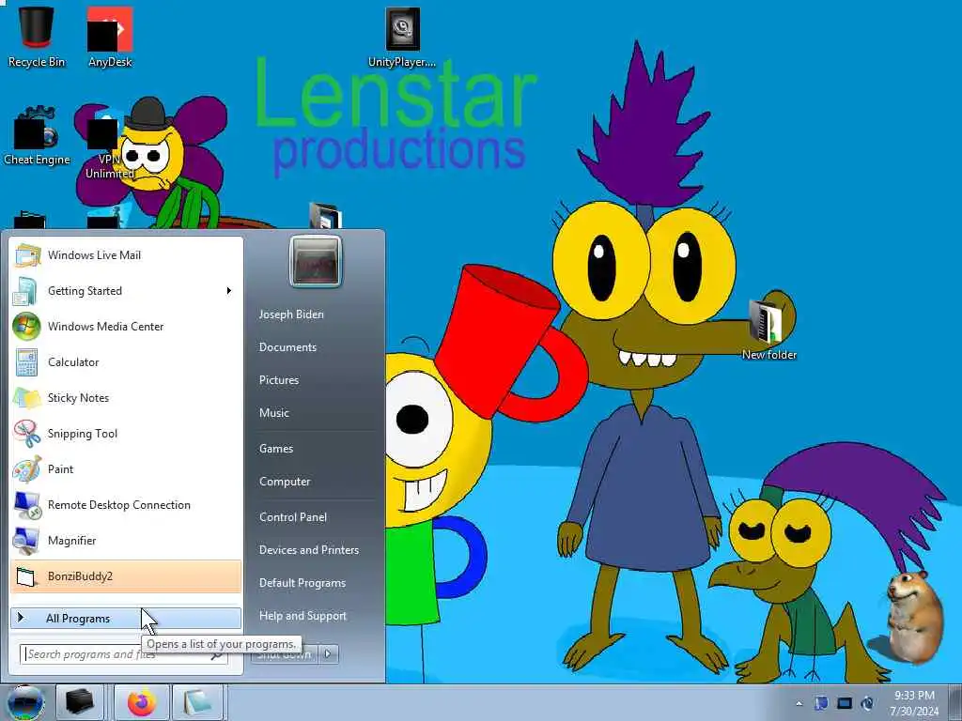Open the Joseph Biden user folder
Viewport: 962px width, 721px height.
291,314
